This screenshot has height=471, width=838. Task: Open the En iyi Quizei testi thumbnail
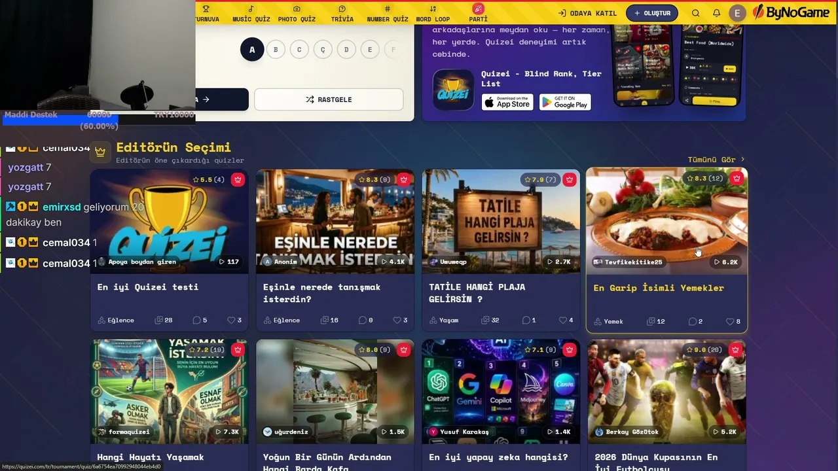tap(169, 221)
